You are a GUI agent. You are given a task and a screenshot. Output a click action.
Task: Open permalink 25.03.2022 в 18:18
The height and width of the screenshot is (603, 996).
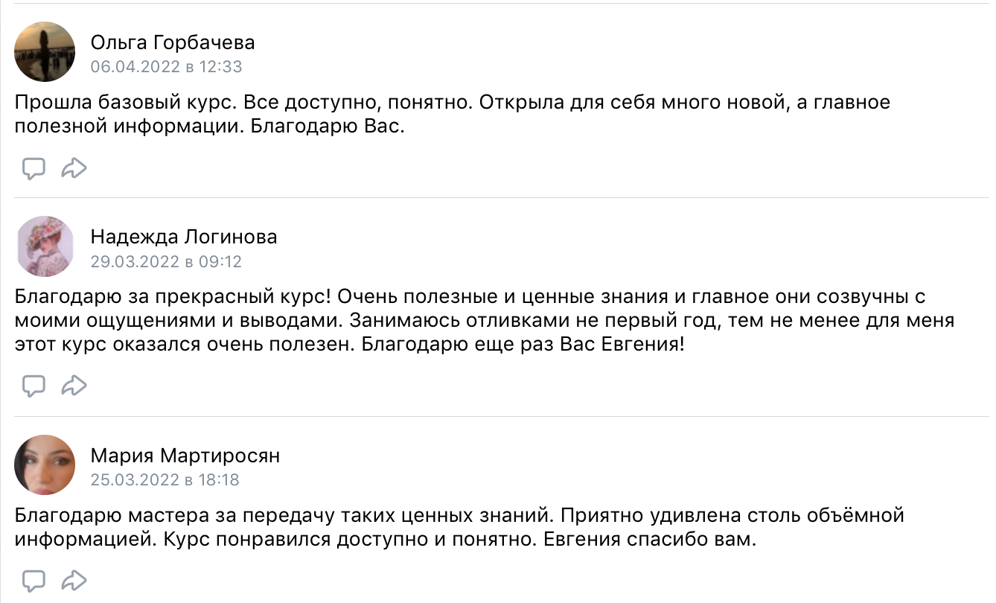(165, 480)
